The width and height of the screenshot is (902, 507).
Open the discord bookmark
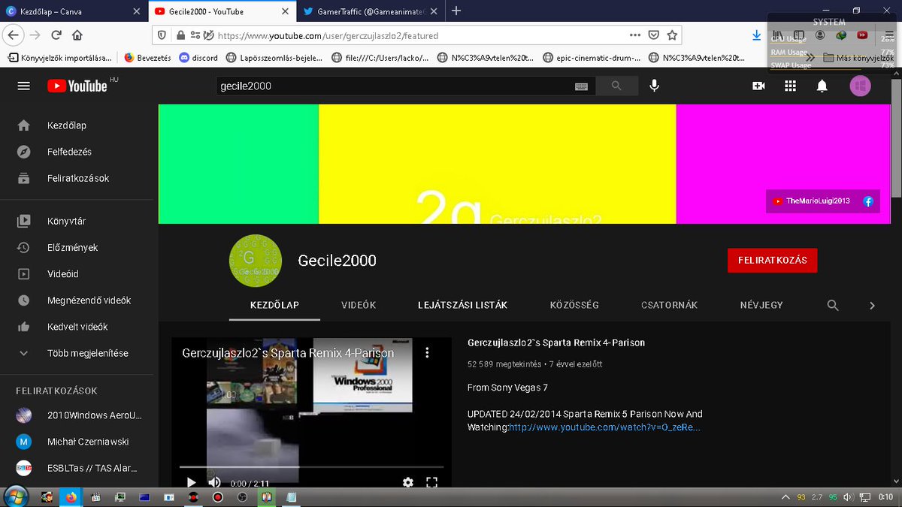198,58
